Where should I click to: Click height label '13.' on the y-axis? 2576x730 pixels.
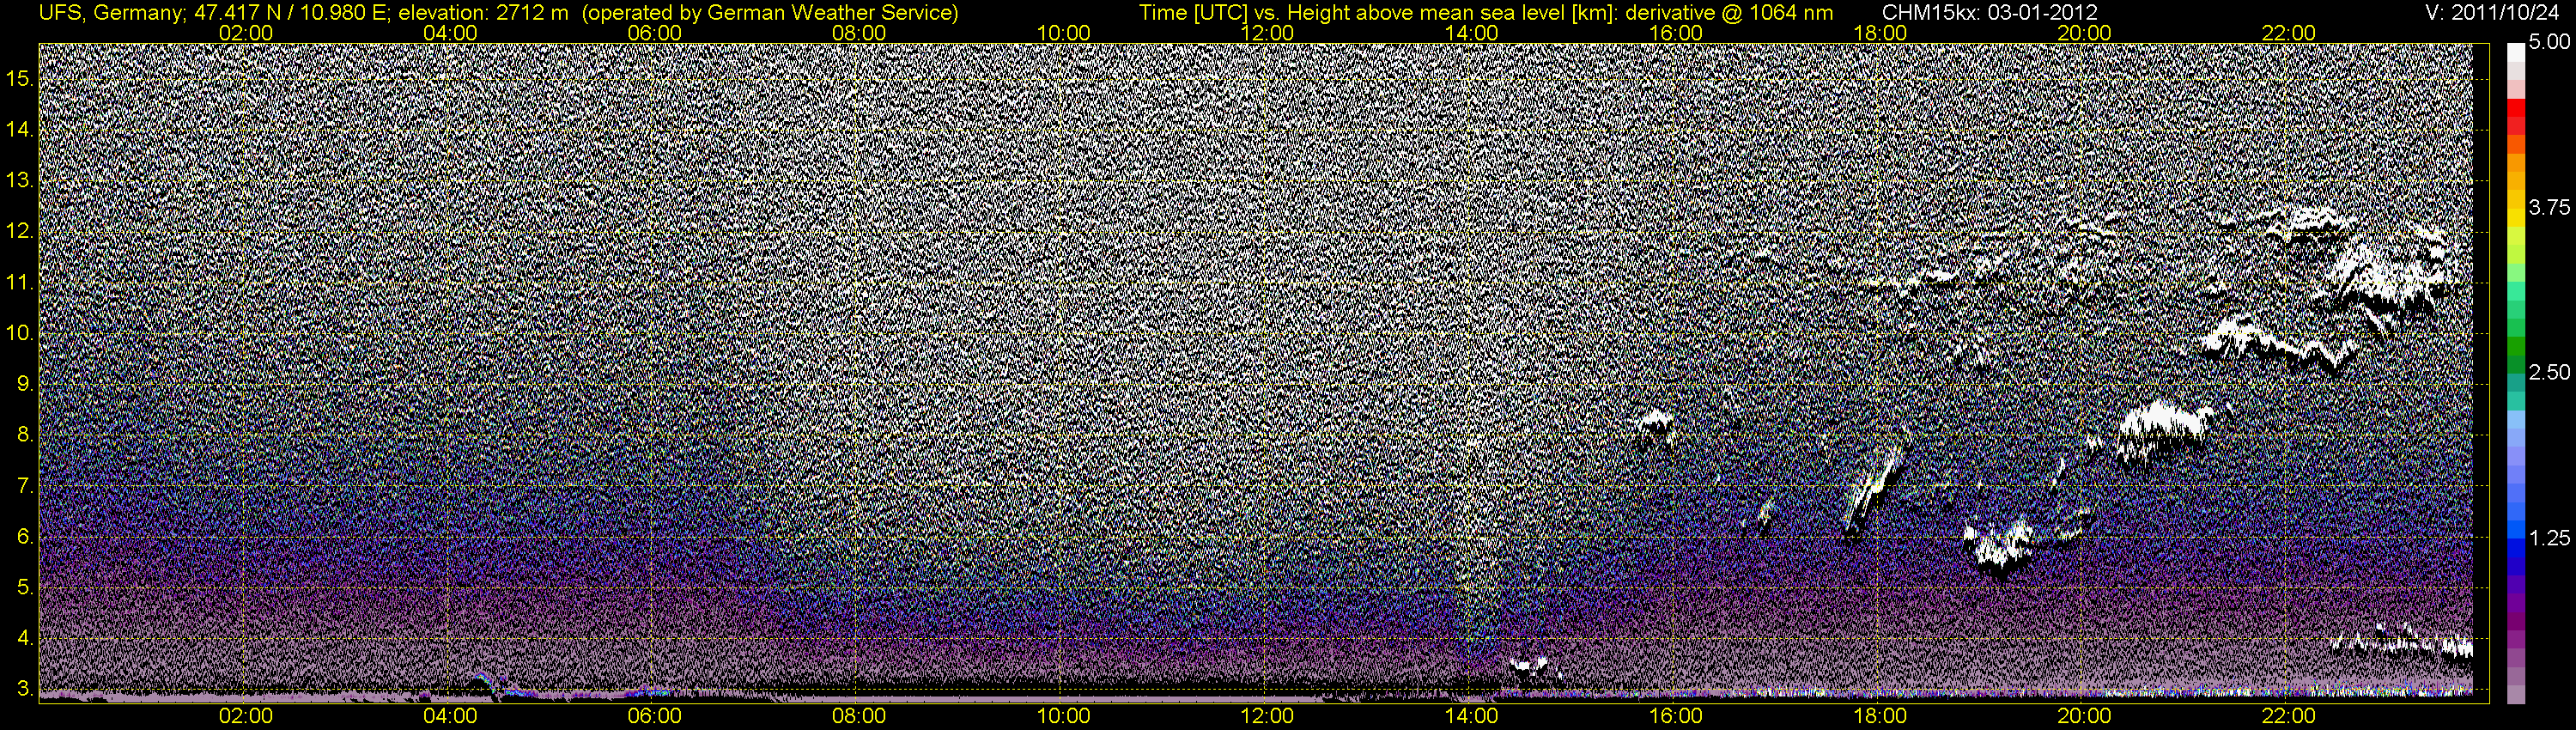pos(19,181)
